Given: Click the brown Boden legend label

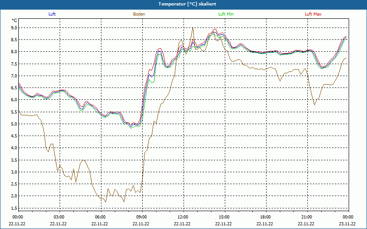Looking at the screenshot, I should click(x=139, y=14).
